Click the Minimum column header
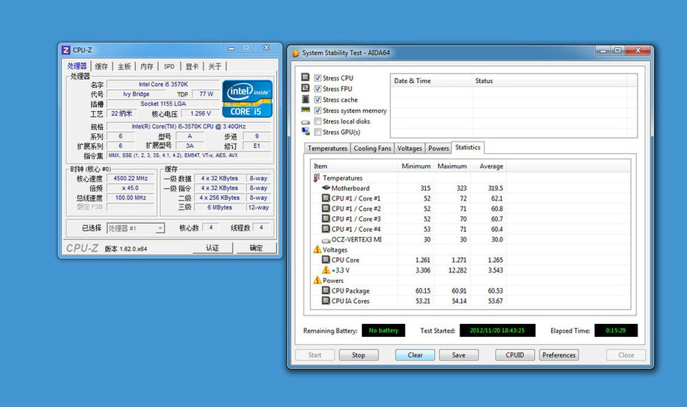The width and height of the screenshot is (687, 407). [416, 166]
